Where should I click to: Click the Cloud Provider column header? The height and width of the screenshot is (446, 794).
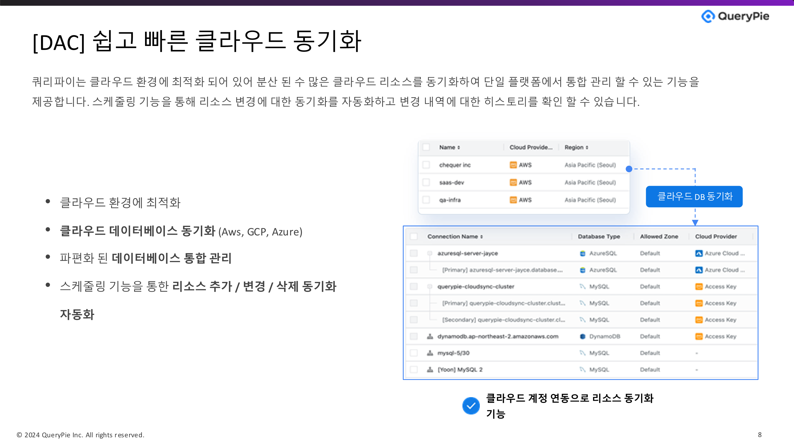click(716, 236)
